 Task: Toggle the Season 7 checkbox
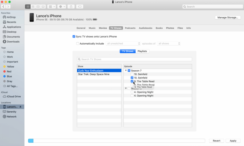[129, 71]
